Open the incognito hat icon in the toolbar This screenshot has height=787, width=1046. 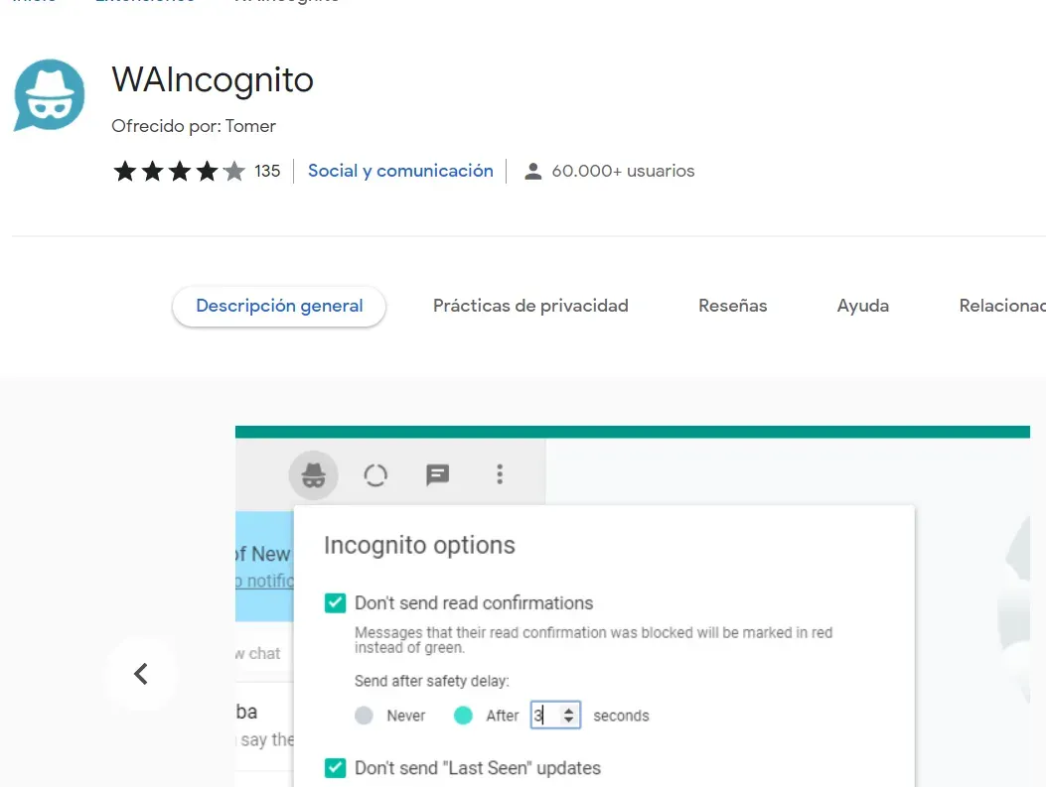[x=314, y=475]
